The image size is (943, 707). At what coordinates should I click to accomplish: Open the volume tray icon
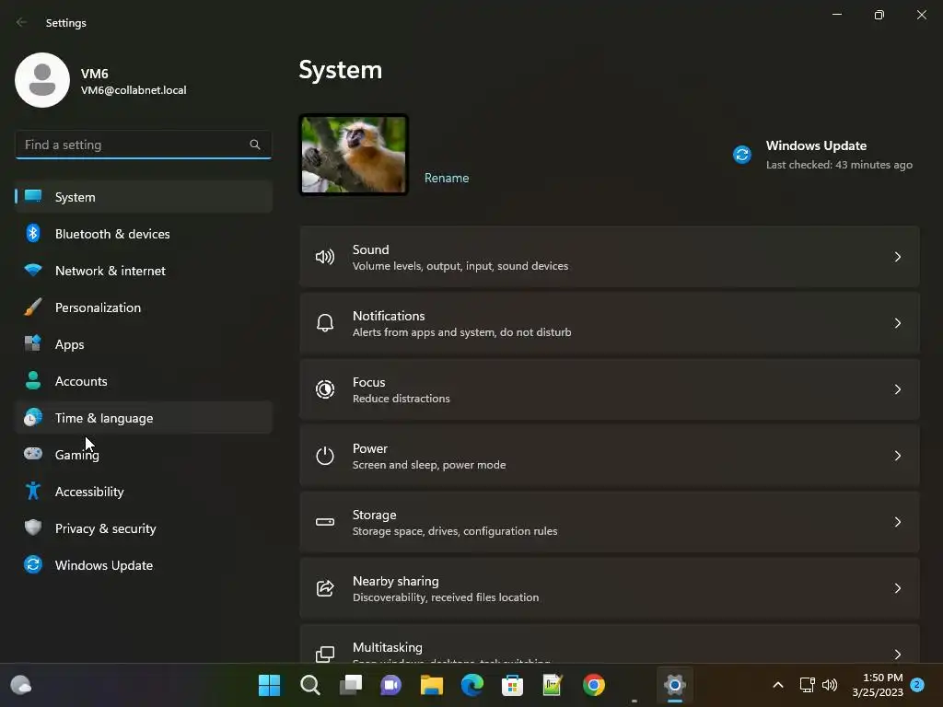coord(830,685)
